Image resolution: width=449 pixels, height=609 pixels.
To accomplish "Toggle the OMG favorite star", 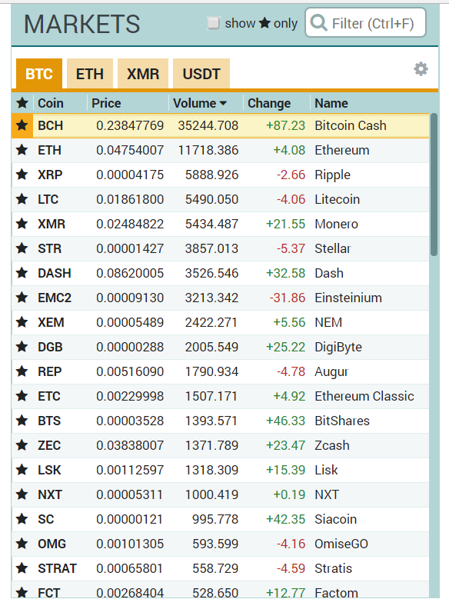I will pyautogui.click(x=22, y=544).
